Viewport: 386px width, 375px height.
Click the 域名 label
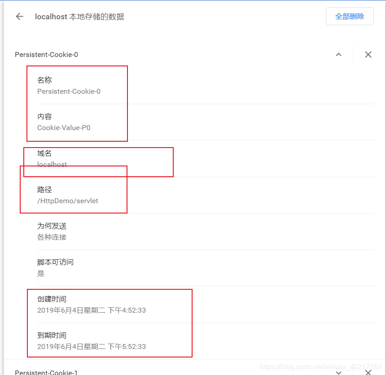(x=44, y=153)
